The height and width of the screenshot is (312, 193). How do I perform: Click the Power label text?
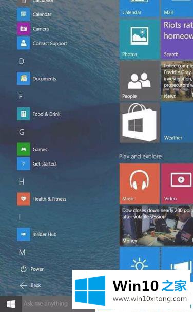tap(37, 269)
